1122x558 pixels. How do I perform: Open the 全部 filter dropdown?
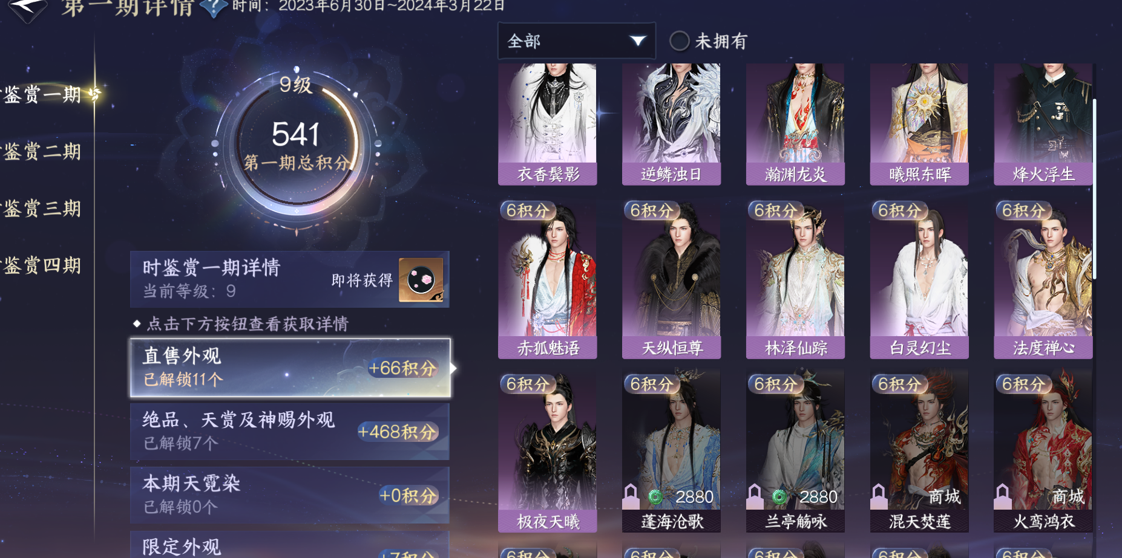(576, 41)
